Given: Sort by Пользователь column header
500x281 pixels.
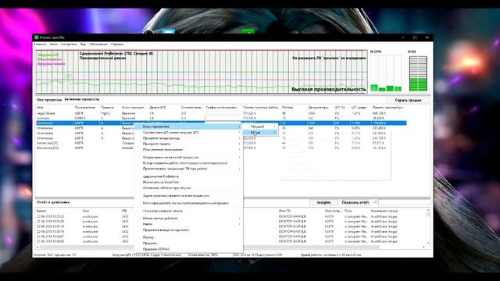Looking at the screenshot, I should [x=85, y=108].
